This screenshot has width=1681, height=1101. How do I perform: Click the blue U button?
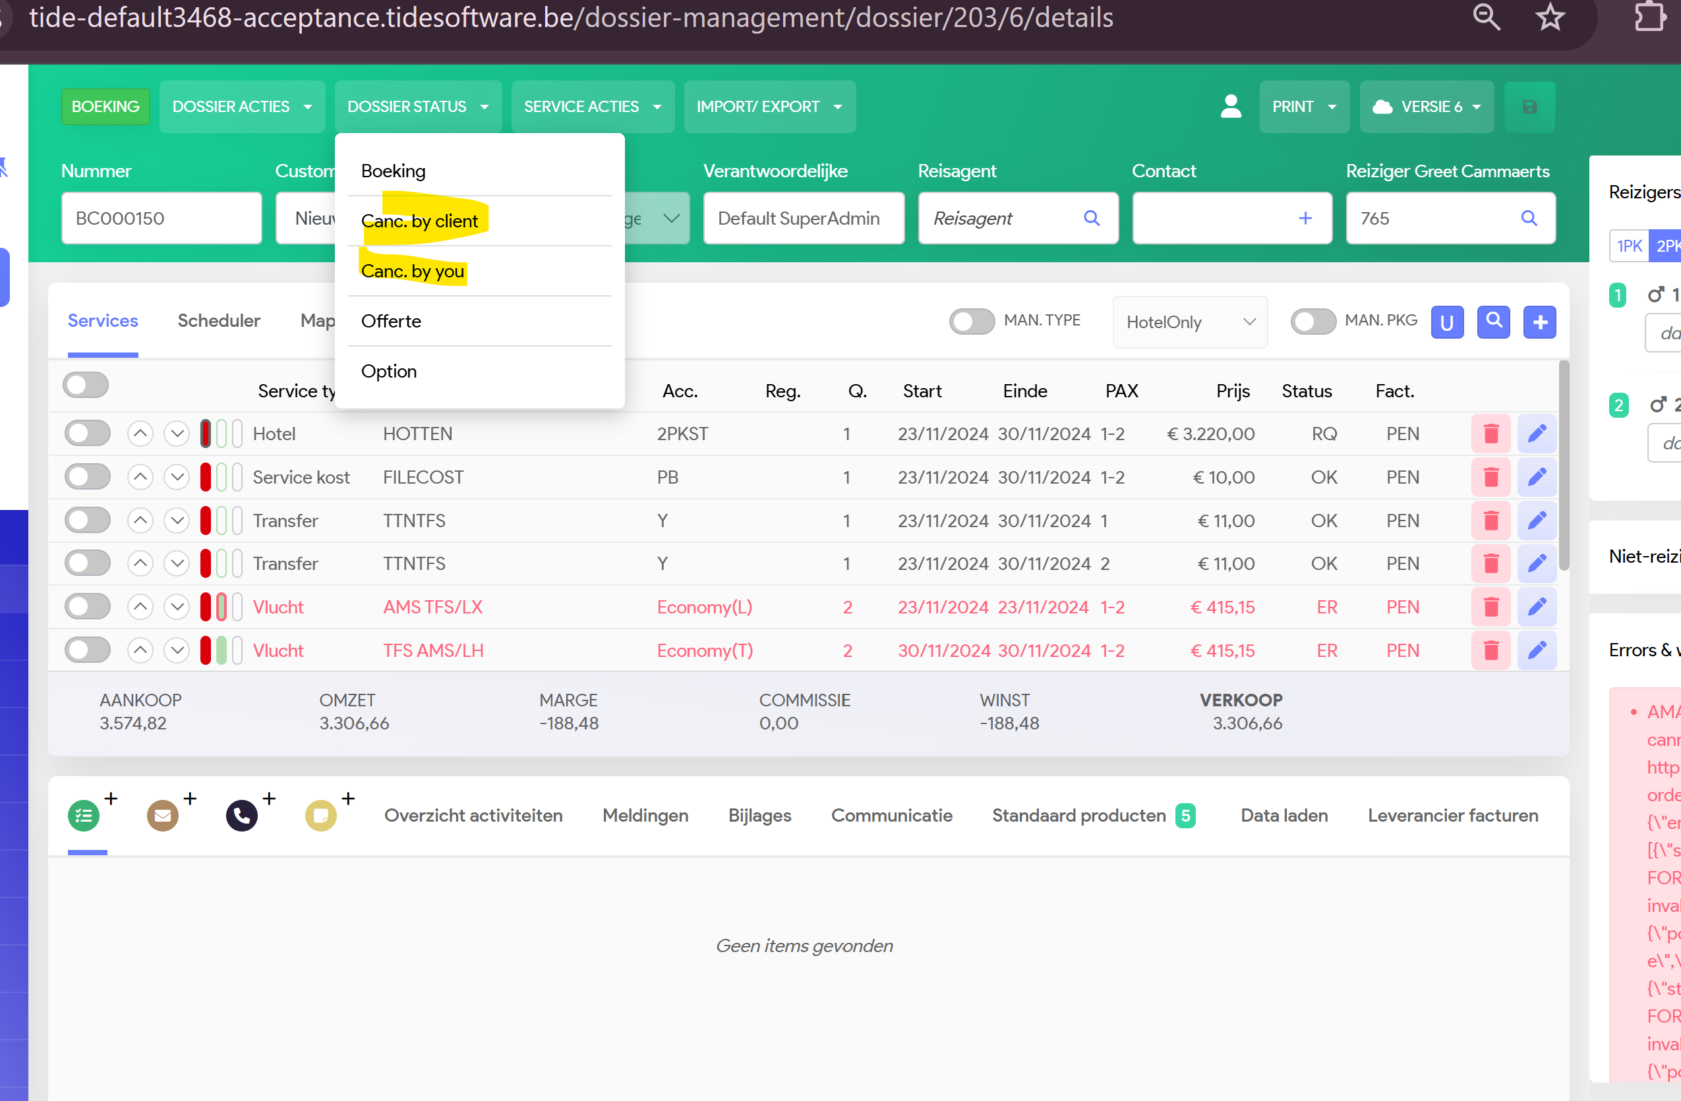point(1446,322)
